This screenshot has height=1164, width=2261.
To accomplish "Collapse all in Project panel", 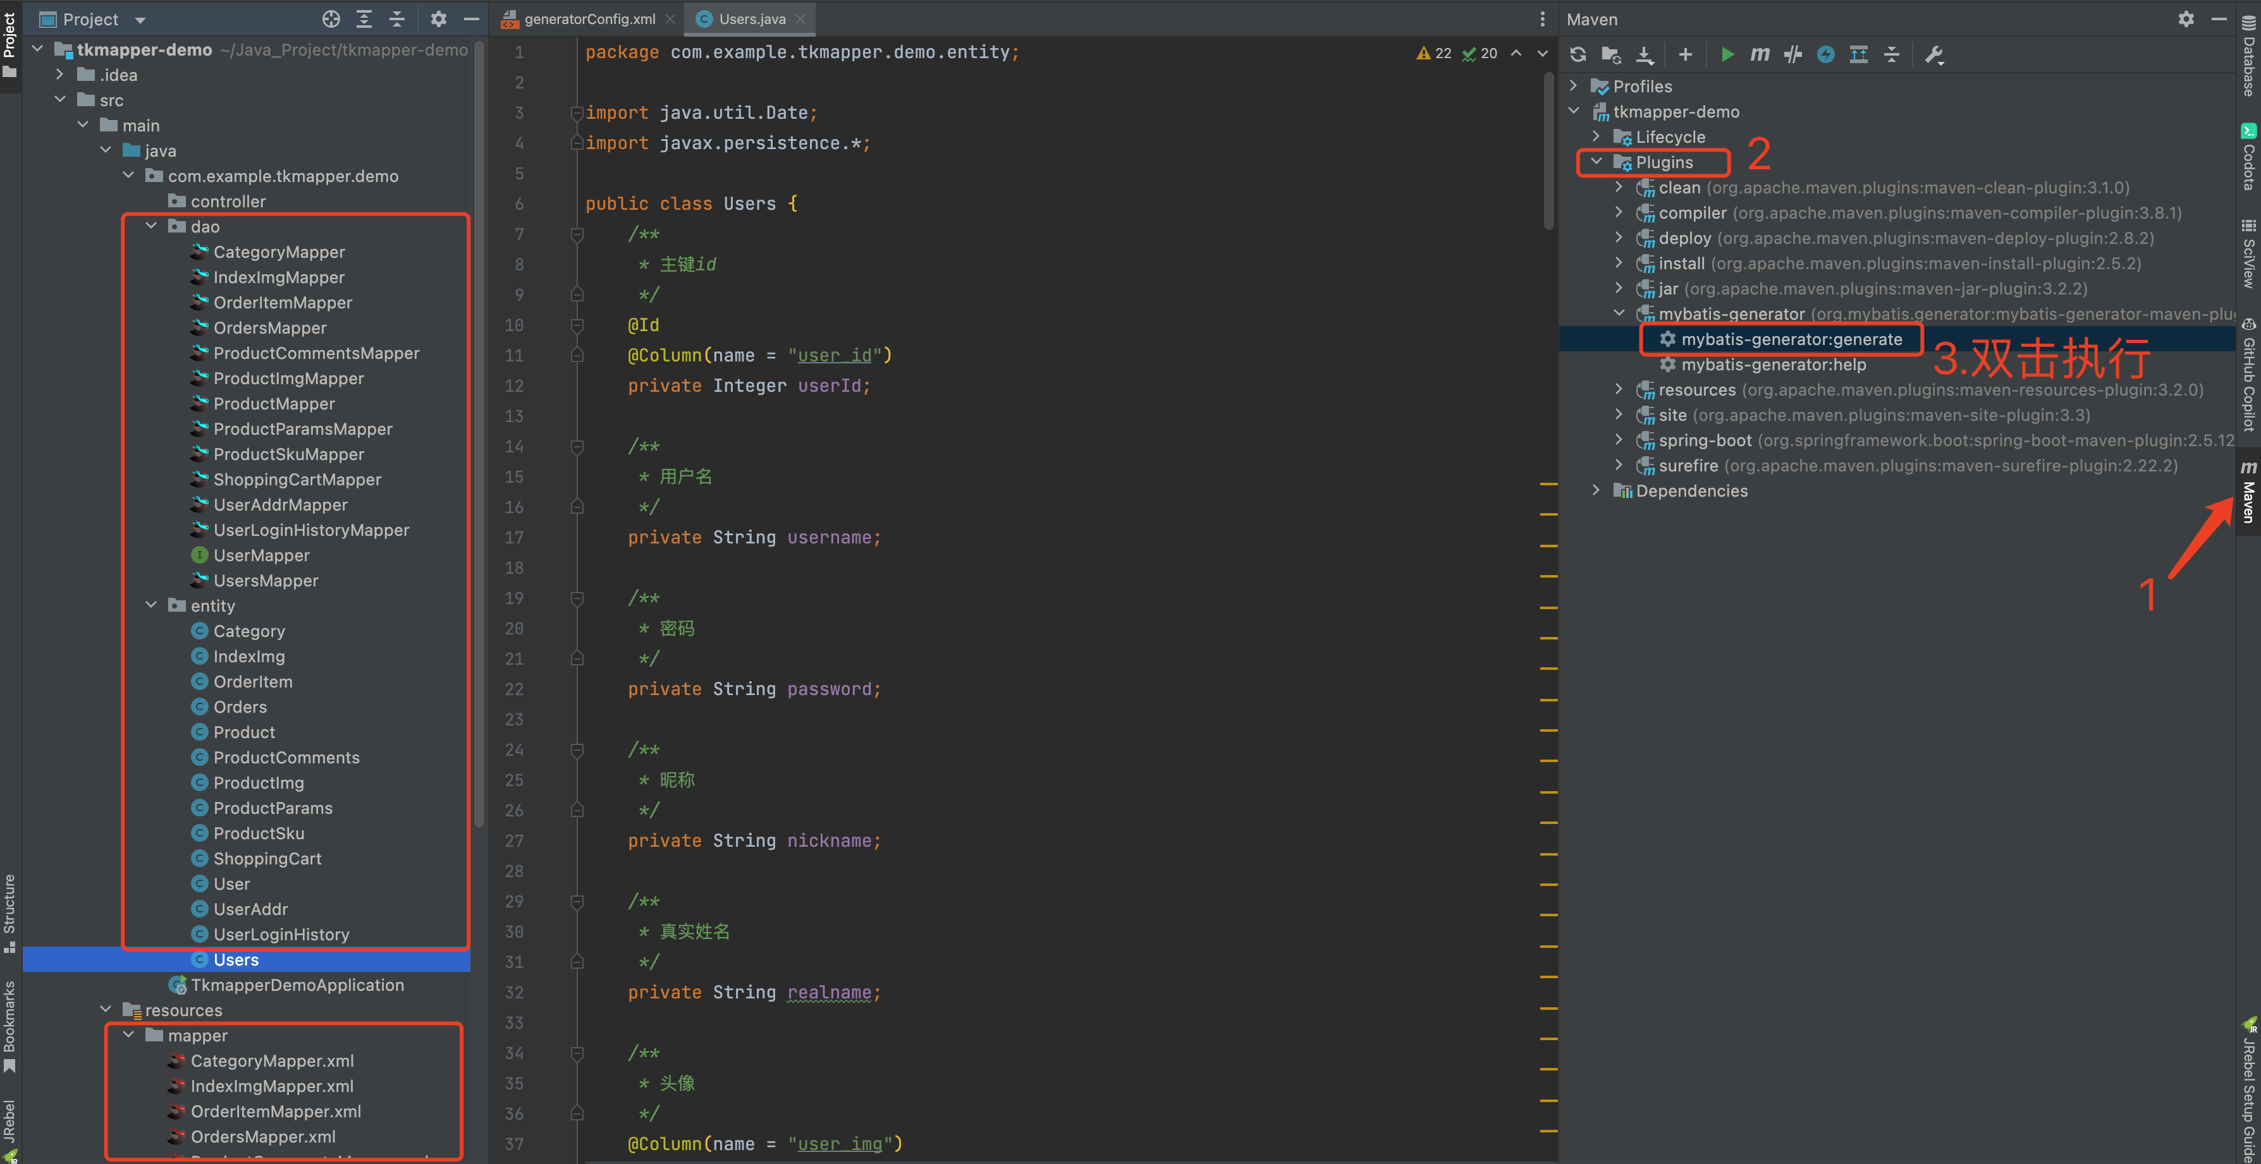I will point(396,18).
